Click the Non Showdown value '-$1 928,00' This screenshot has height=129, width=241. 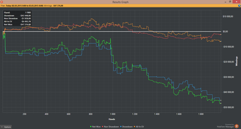tap(26, 19)
